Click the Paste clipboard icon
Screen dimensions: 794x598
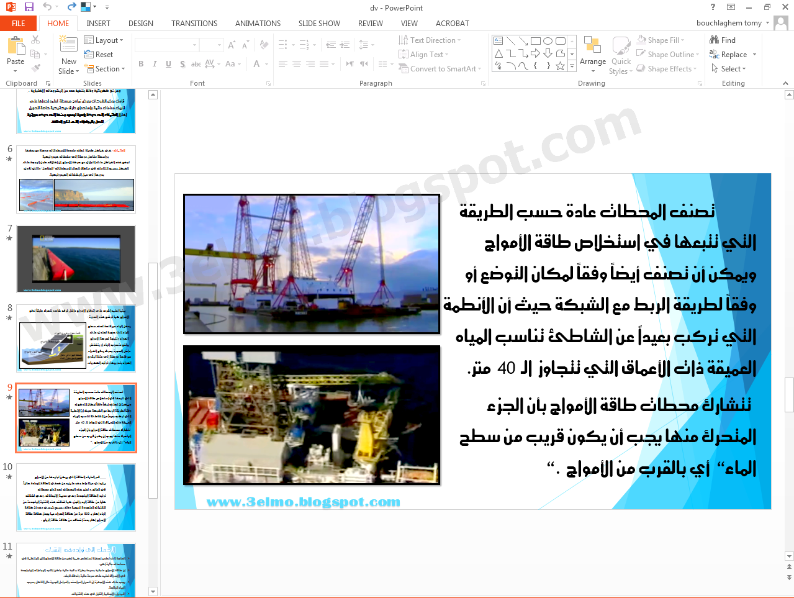(x=16, y=46)
